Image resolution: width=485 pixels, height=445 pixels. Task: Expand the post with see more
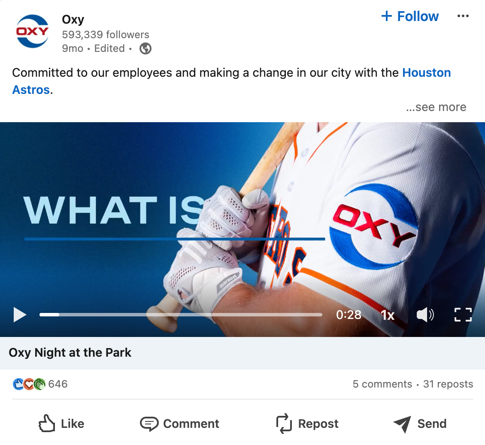436,107
